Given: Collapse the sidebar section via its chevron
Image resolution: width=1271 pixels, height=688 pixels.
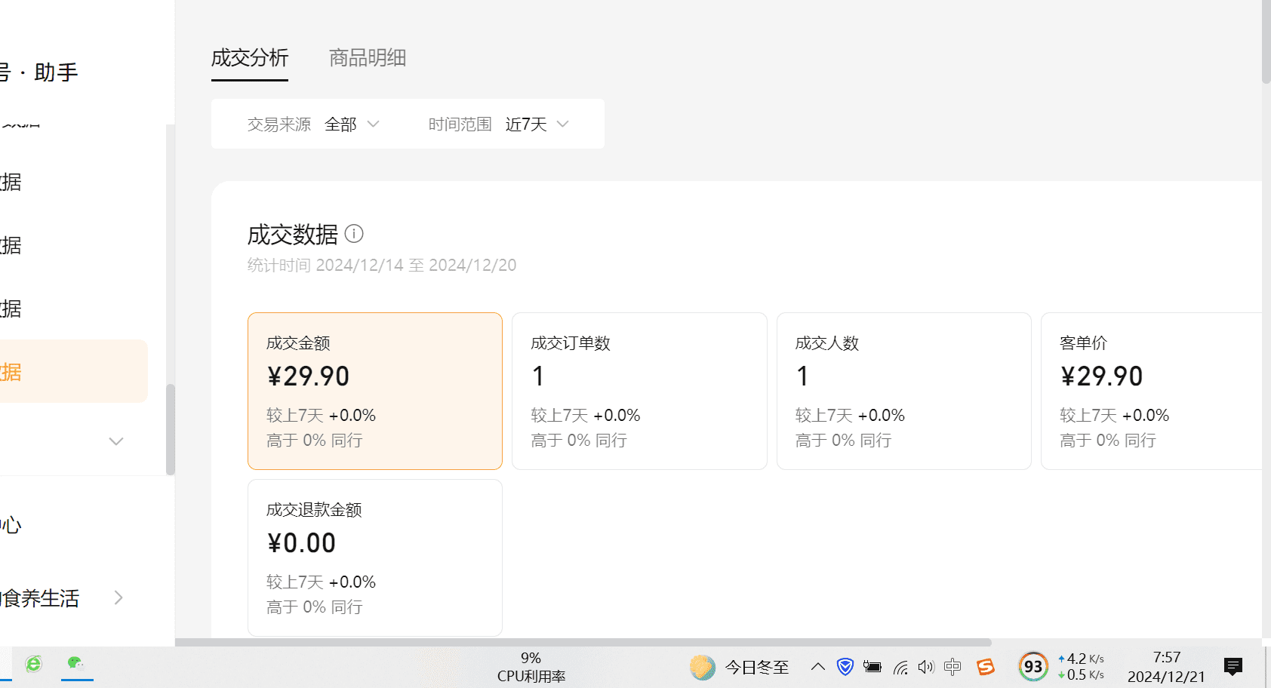Looking at the screenshot, I should click(x=115, y=441).
